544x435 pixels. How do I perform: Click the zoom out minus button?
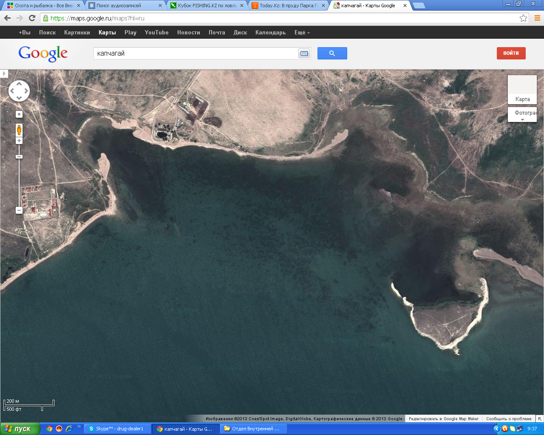[x=19, y=210]
